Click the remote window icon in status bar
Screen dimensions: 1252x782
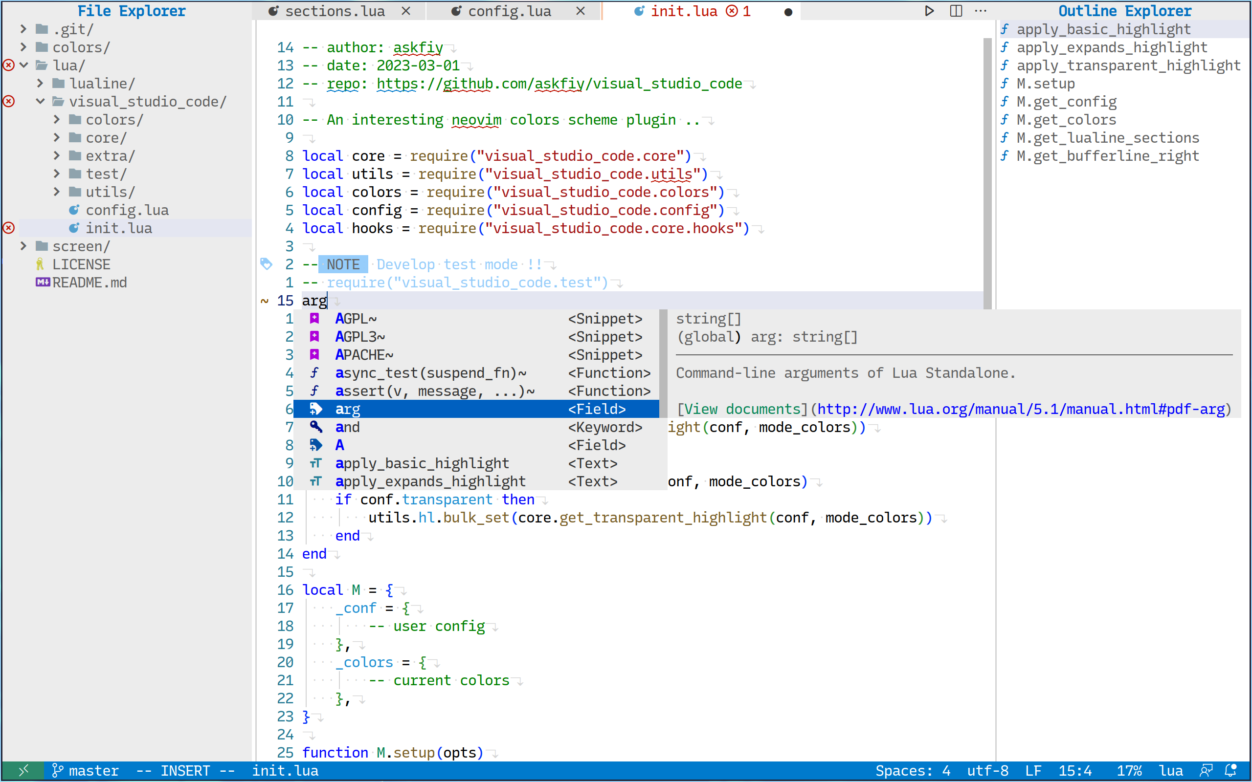[x=23, y=770]
